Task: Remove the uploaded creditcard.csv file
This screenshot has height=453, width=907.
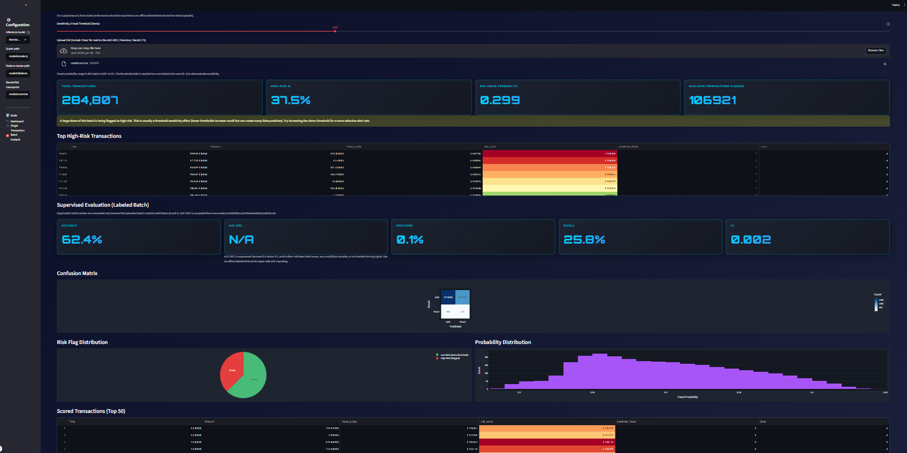Action: (885, 64)
